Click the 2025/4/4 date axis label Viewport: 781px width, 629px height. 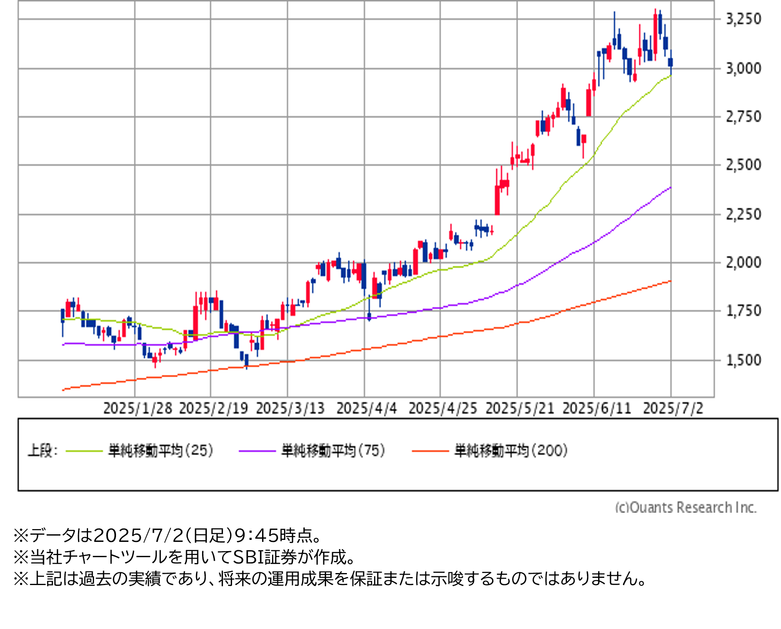(366, 408)
